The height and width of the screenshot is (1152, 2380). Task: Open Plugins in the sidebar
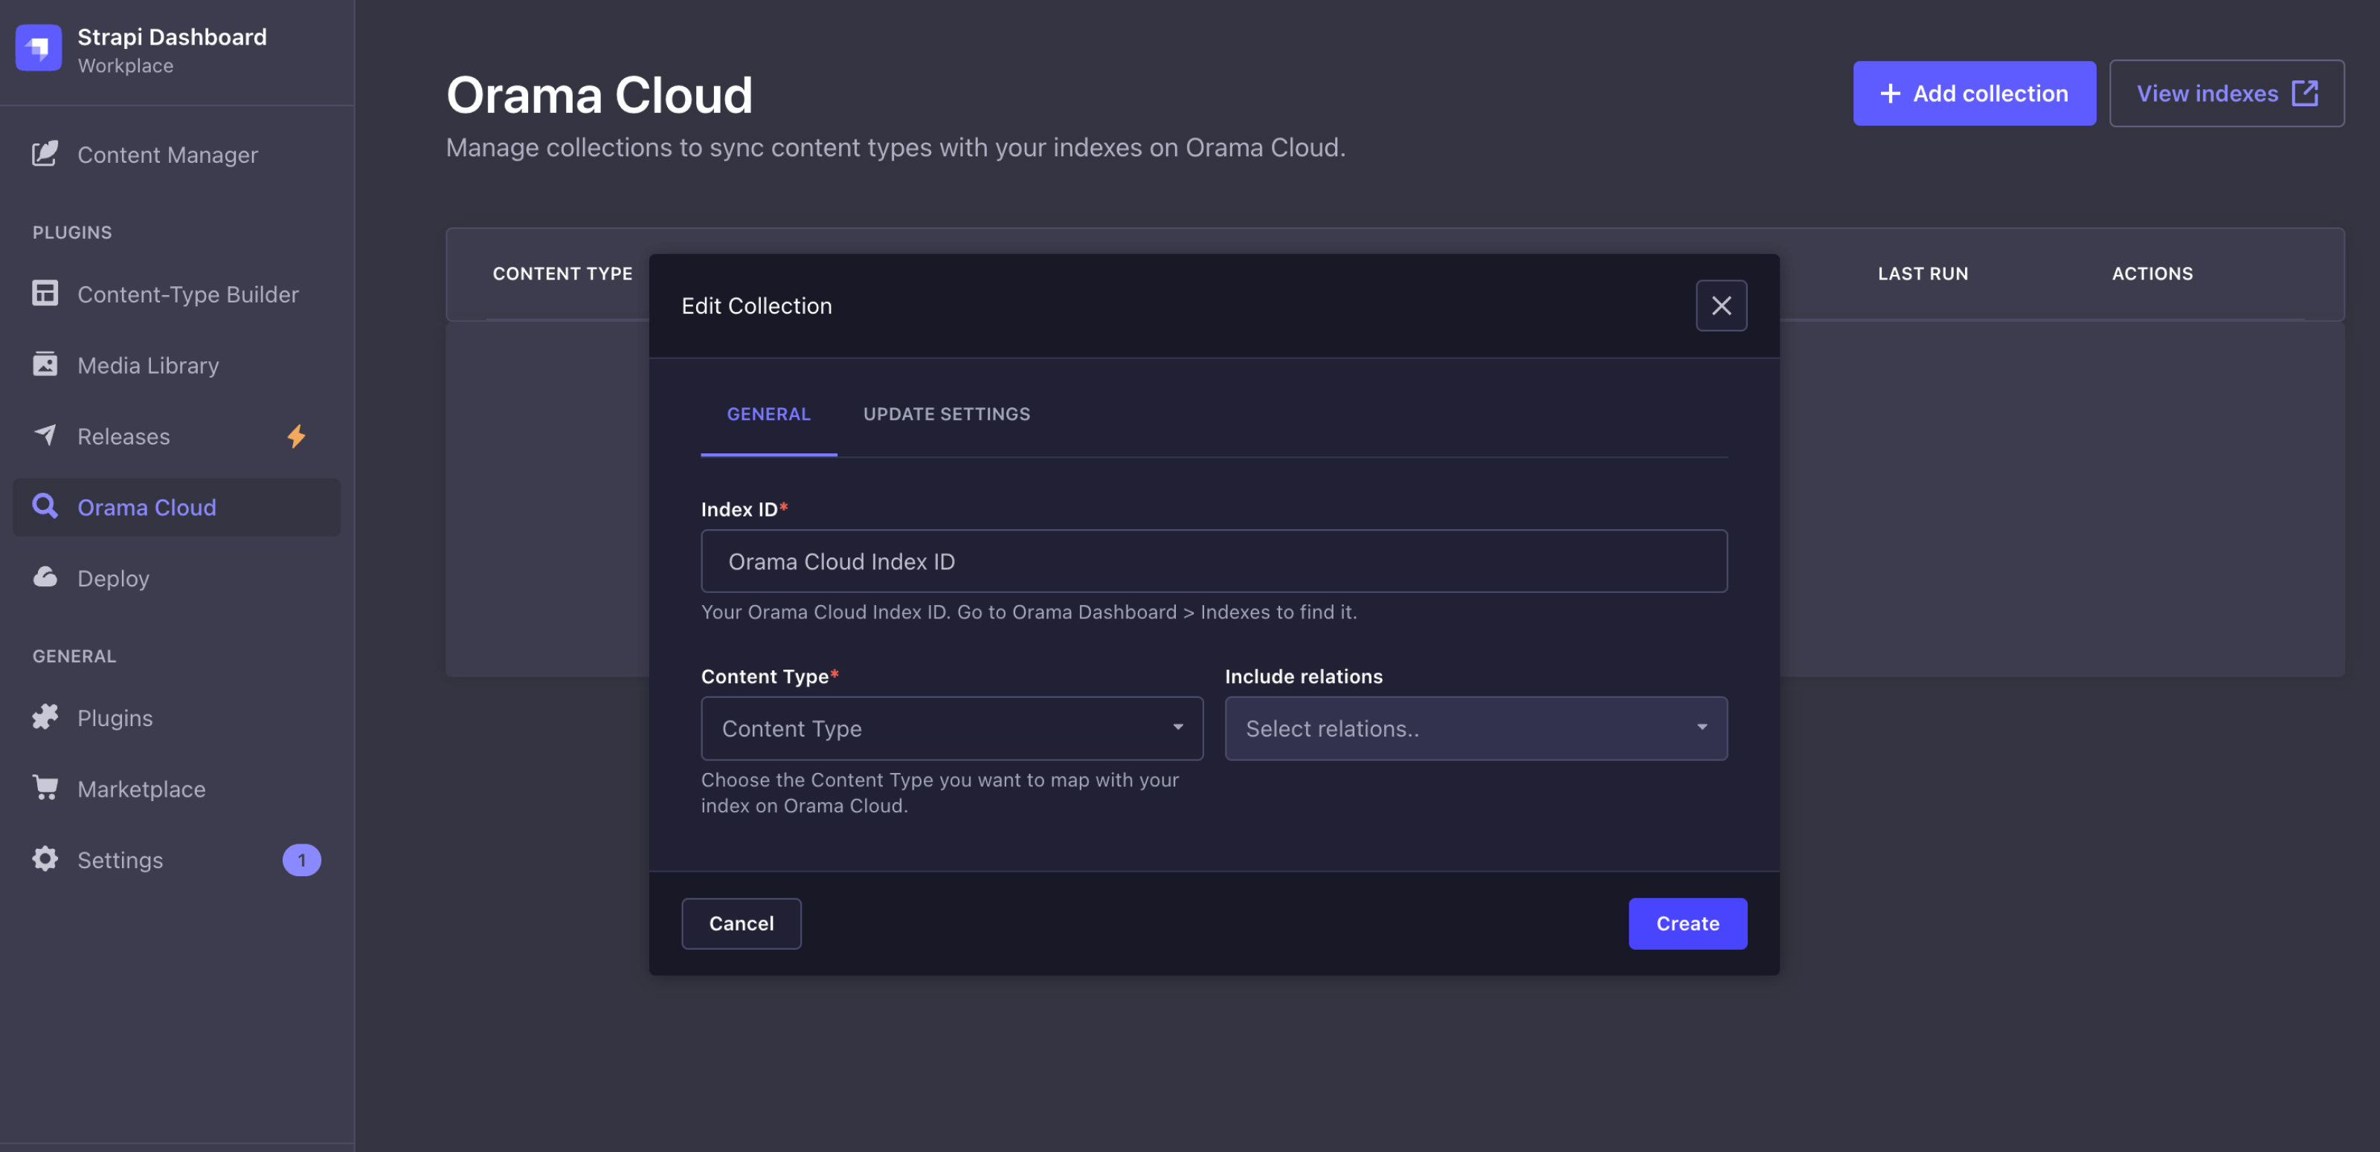[176, 717]
